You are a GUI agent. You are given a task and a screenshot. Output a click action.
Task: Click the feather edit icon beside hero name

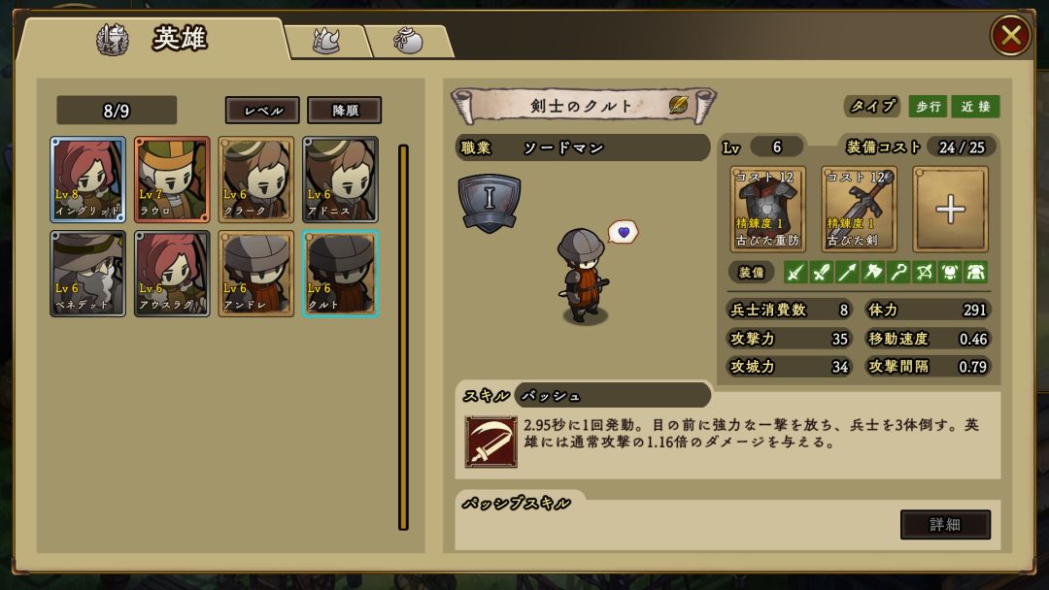coord(678,104)
